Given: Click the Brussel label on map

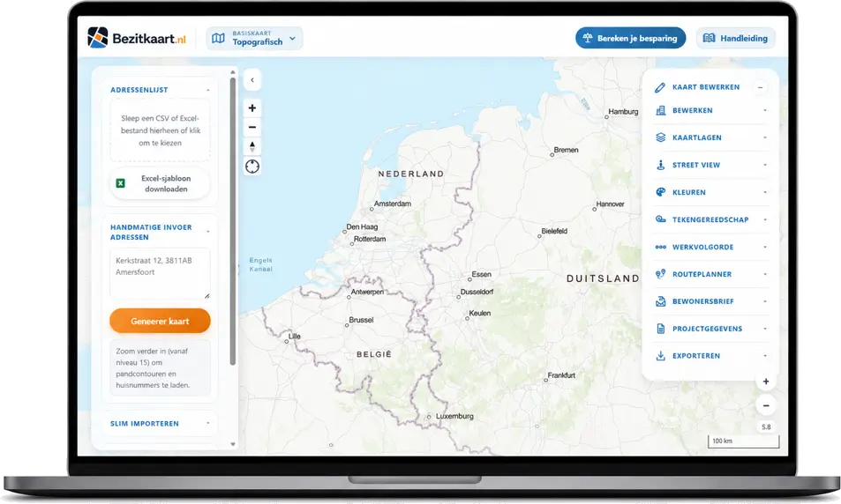Looking at the screenshot, I should pyautogui.click(x=361, y=320).
